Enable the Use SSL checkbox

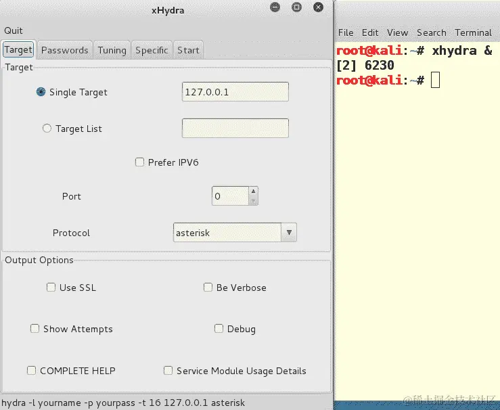51,288
